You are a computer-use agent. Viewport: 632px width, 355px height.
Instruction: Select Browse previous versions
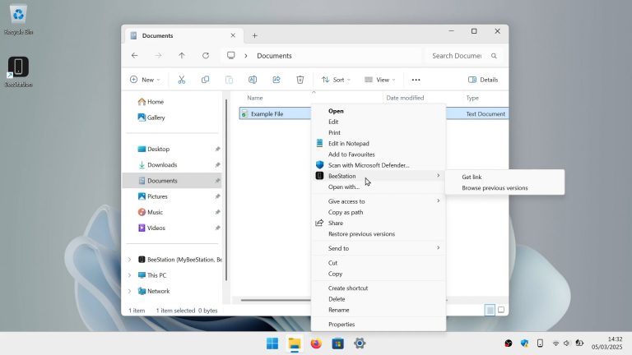click(x=504, y=188)
